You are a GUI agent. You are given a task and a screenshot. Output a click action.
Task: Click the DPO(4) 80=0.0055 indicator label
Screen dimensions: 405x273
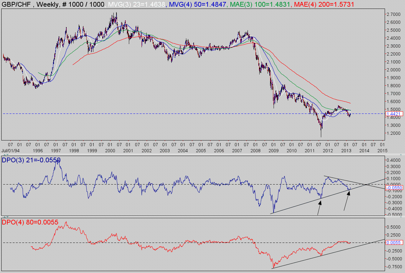[x=30, y=222]
